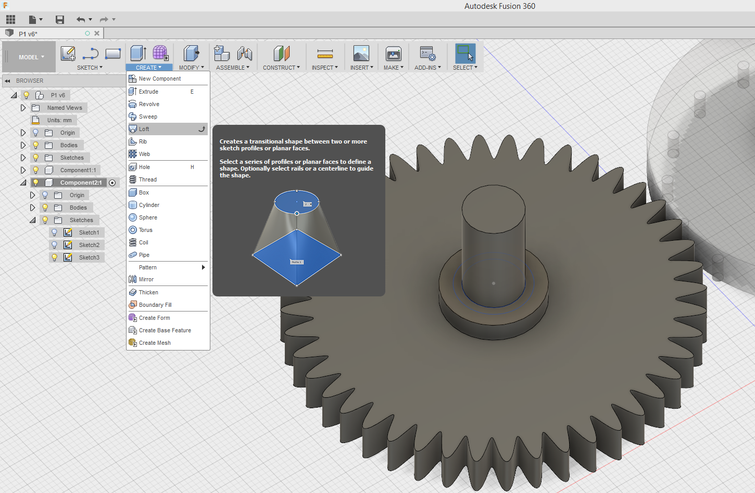Open the INSERT dropdown menu
This screenshot has width=755, height=493.
pyautogui.click(x=361, y=68)
